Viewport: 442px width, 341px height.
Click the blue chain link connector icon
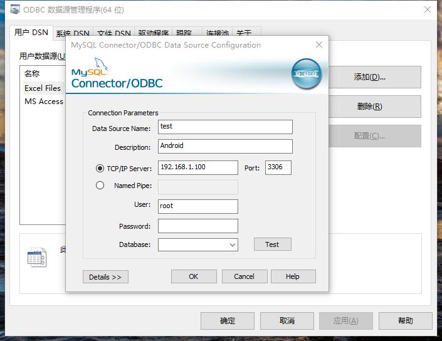click(306, 74)
